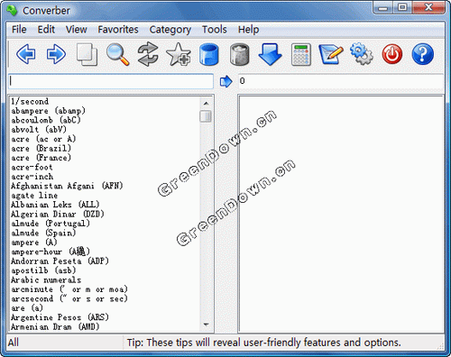Open the Category menu
The image size is (451, 357).
coord(170,30)
